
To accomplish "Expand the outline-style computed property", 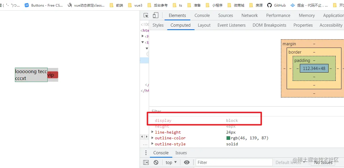I will tap(153, 144).
